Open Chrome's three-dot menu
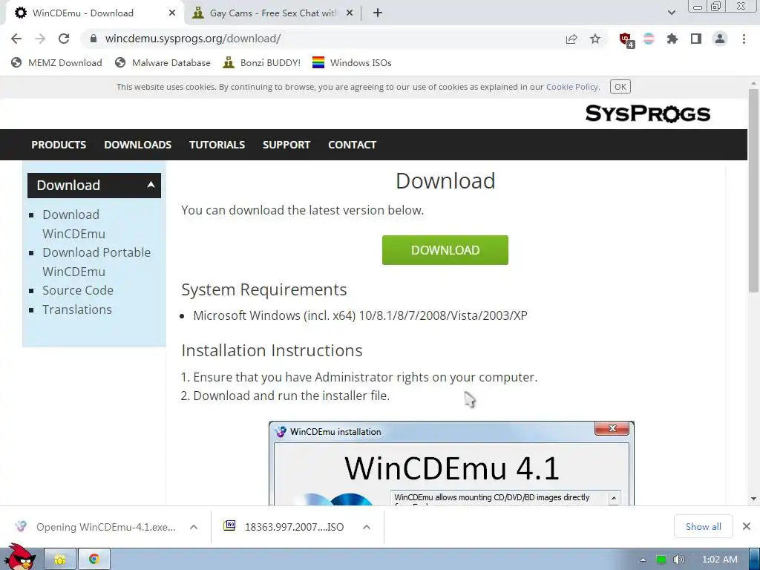Image resolution: width=760 pixels, height=570 pixels. (744, 39)
